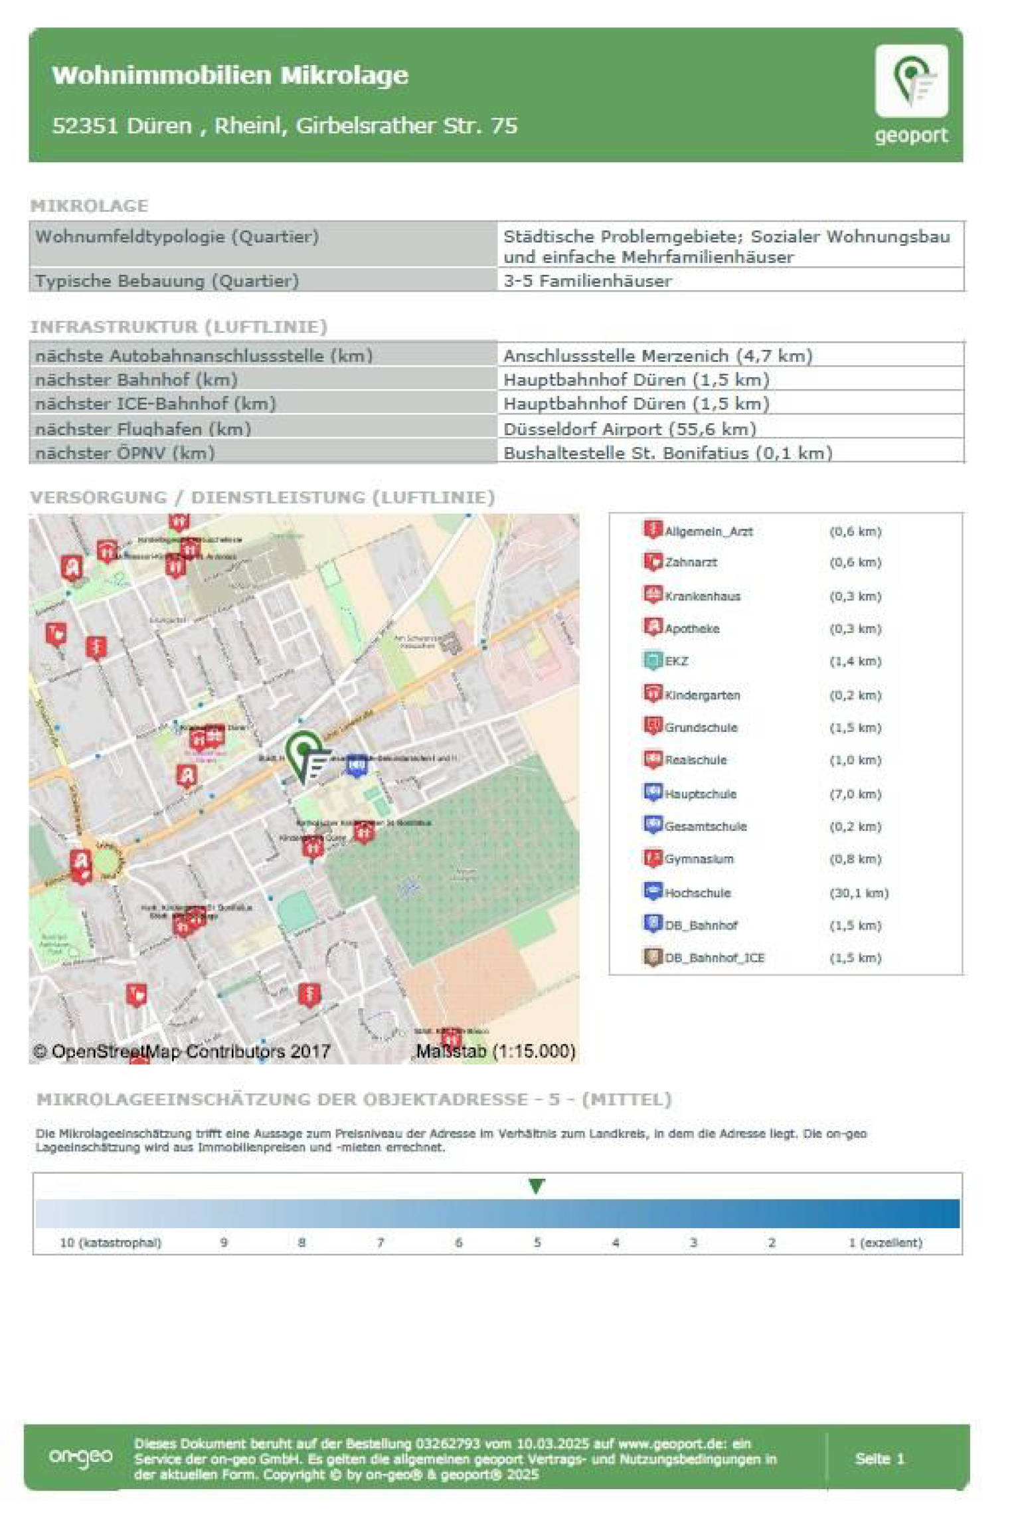1018x1525 pixels.
Task: Click the DB_Bahnhof_ICE legend icon
Action: pyautogui.click(x=653, y=956)
